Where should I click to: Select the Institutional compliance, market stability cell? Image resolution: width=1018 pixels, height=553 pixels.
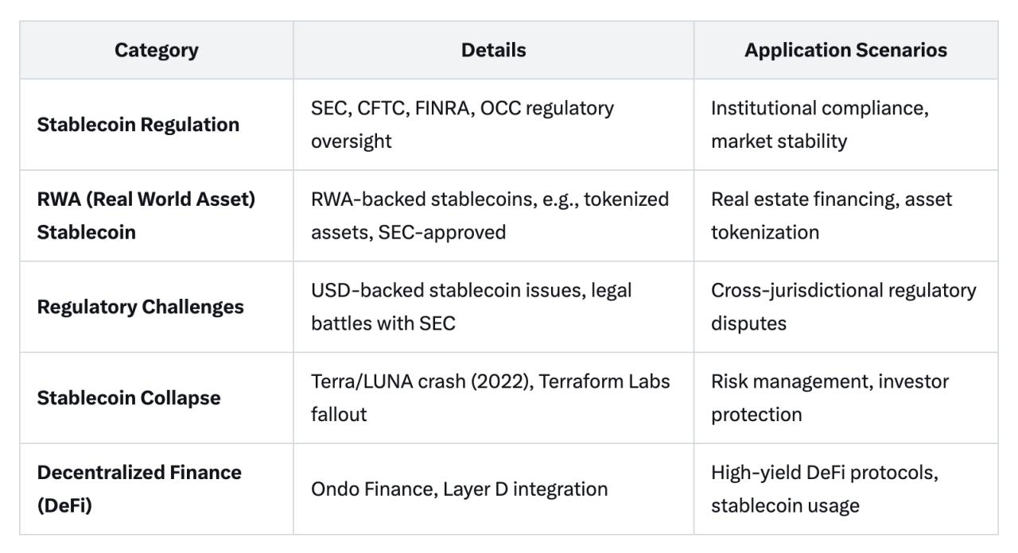pos(819,125)
